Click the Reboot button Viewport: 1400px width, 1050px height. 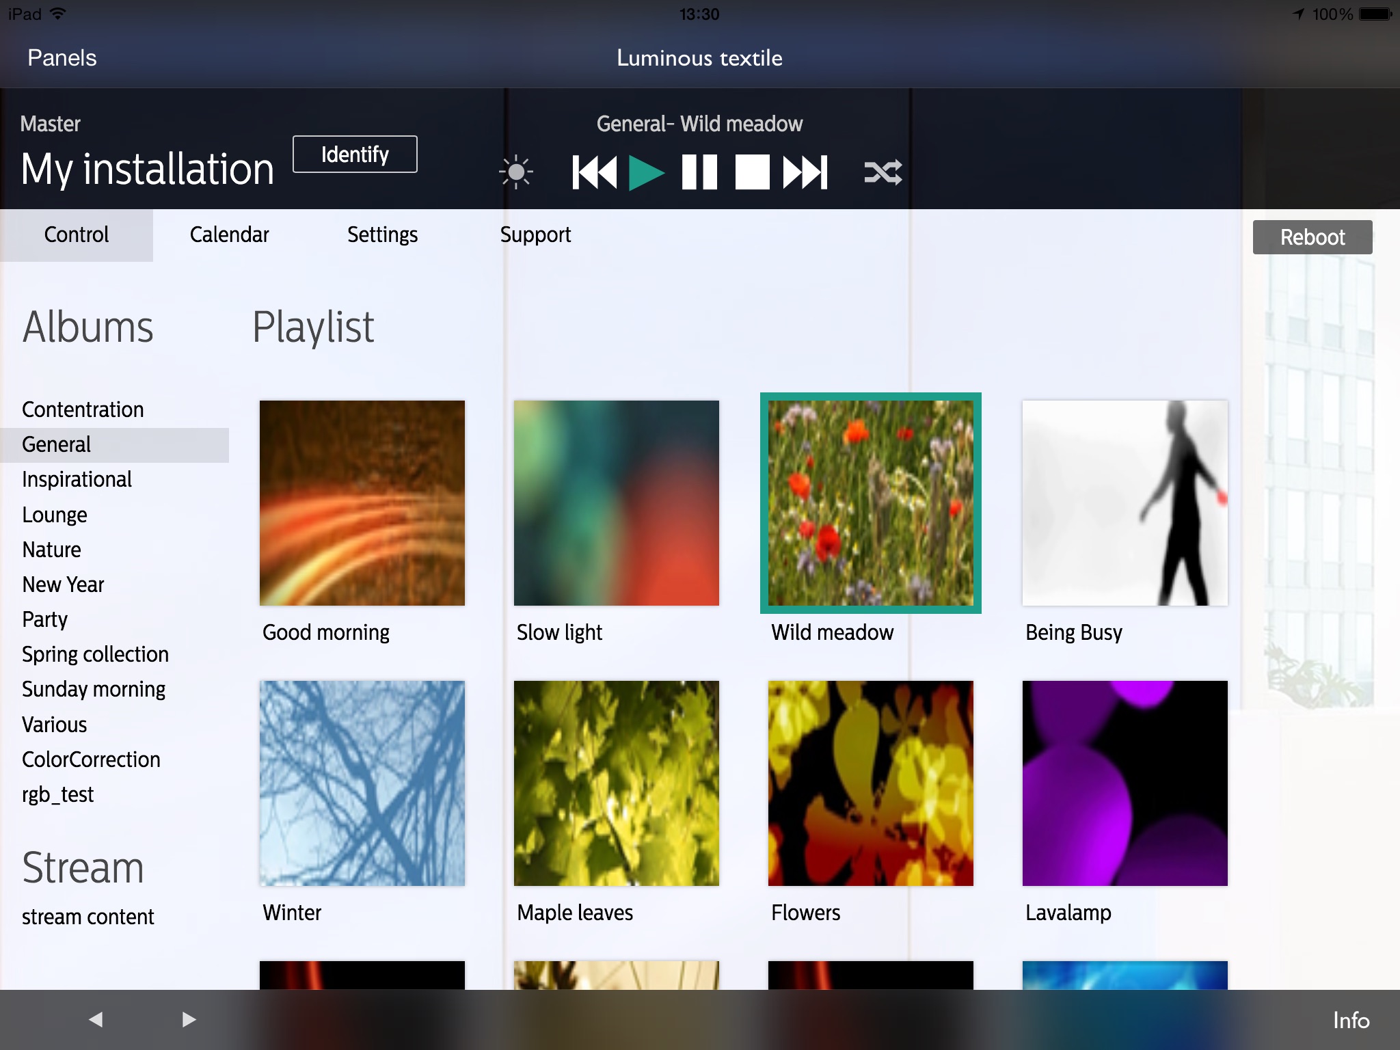point(1312,237)
